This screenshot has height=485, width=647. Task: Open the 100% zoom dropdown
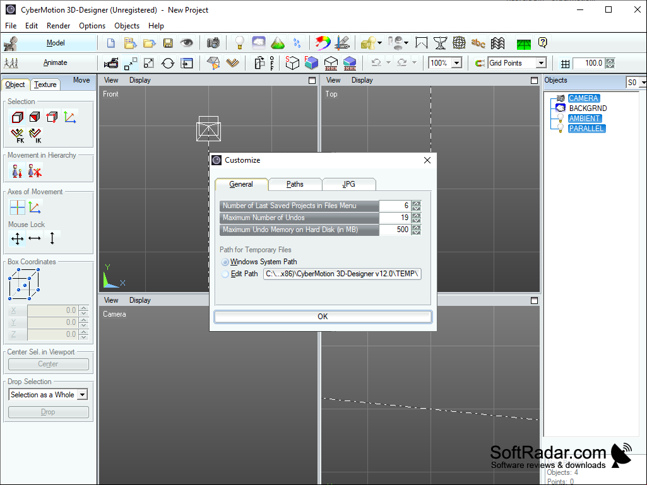(x=457, y=63)
